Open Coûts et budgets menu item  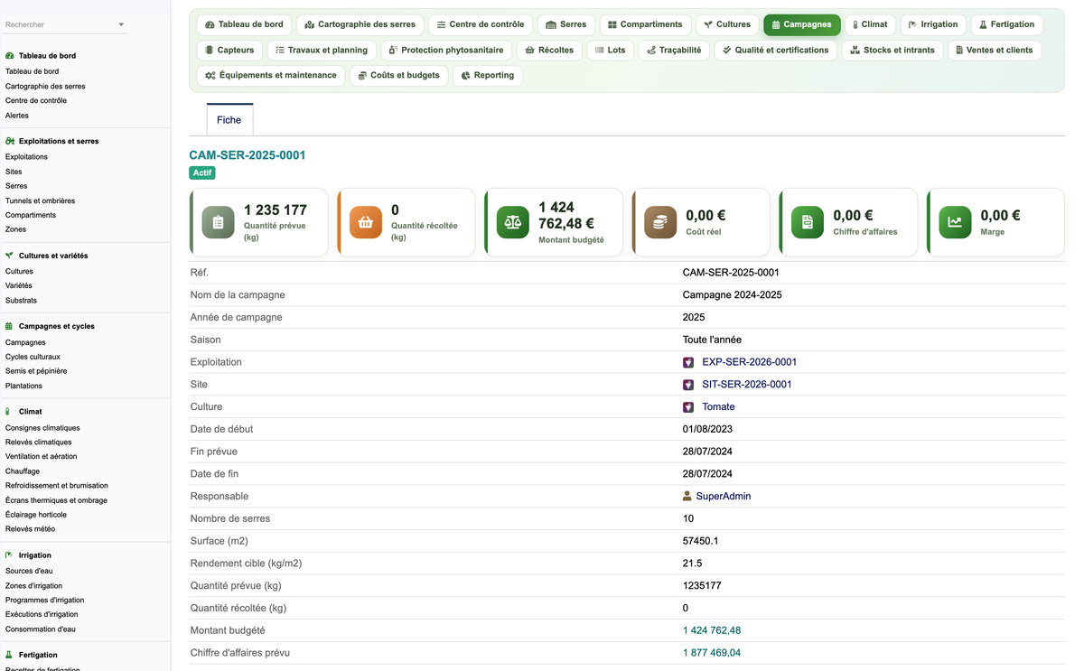[x=398, y=75]
